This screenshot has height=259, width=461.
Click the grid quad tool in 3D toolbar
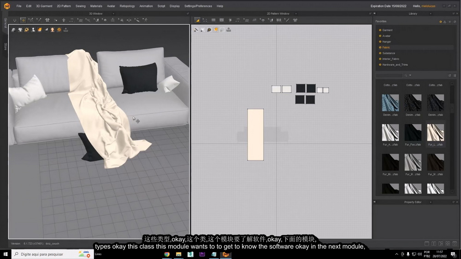tap(80, 20)
